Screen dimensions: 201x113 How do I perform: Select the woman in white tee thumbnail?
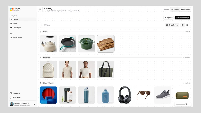click(x=86, y=70)
